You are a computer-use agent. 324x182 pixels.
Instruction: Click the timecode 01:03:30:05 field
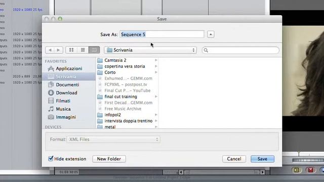coord(68,172)
